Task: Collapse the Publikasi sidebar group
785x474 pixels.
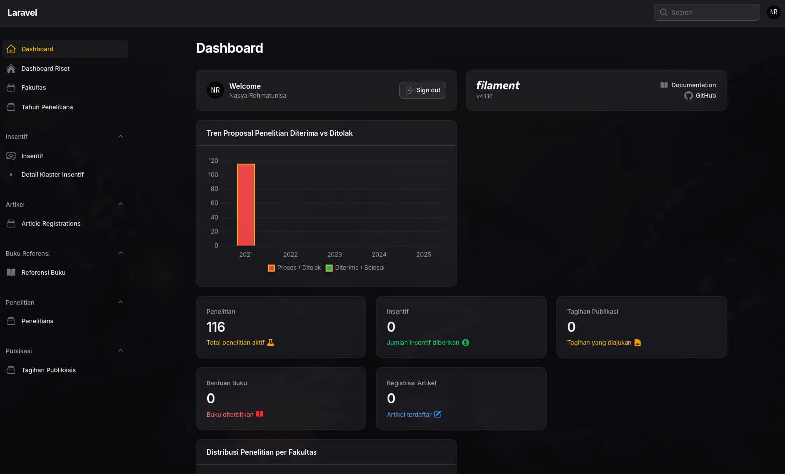Action: pyautogui.click(x=120, y=350)
